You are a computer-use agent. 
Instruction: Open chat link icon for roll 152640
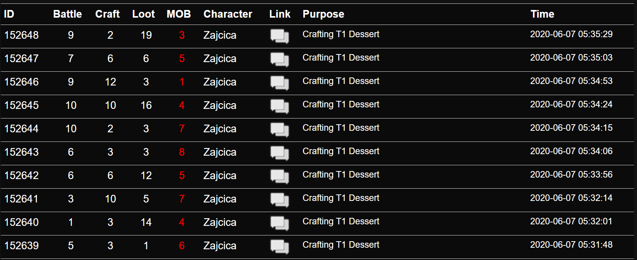point(280,223)
